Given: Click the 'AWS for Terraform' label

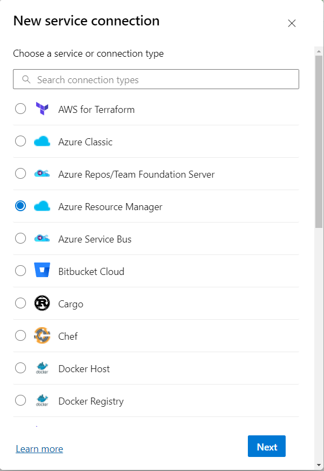Looking at the screenshot, I should tap(96, 110).
